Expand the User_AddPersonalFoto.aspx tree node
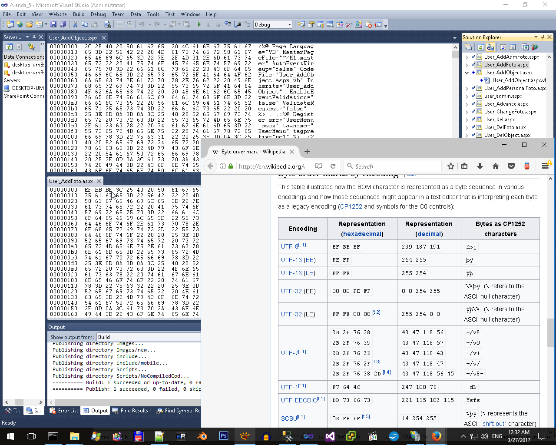556x445 pixels. coord(467,88)
